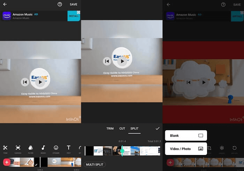Select the Text tool
244x171 pixels.
[69, 148]
